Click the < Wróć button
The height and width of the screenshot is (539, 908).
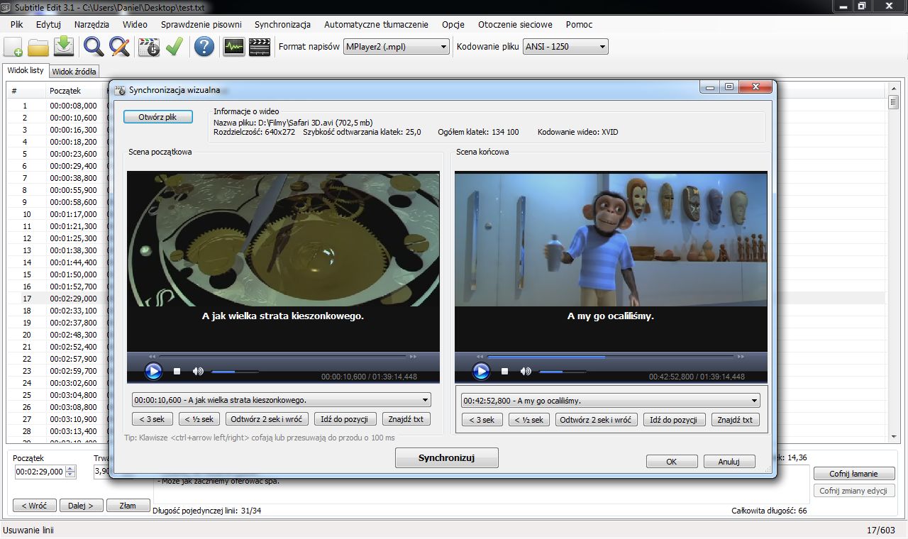34,506
